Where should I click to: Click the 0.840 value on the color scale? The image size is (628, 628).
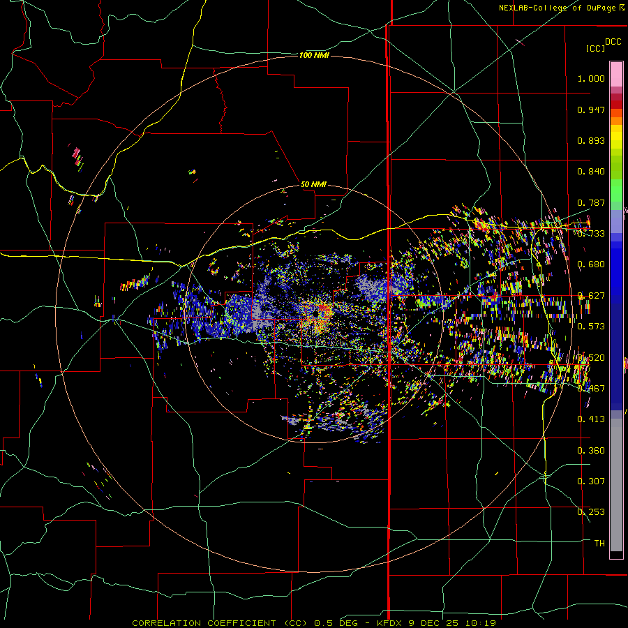591,172
